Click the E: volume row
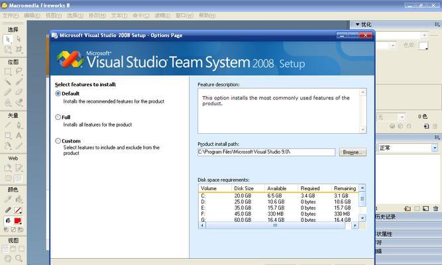Viewport: 442px width, 265px height. 278,208
